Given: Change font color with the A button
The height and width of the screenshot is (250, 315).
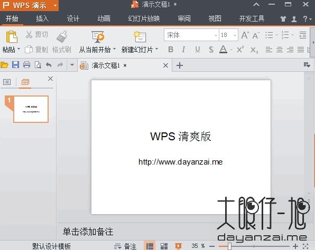Looking at the screenshot, I should [223, 50].
